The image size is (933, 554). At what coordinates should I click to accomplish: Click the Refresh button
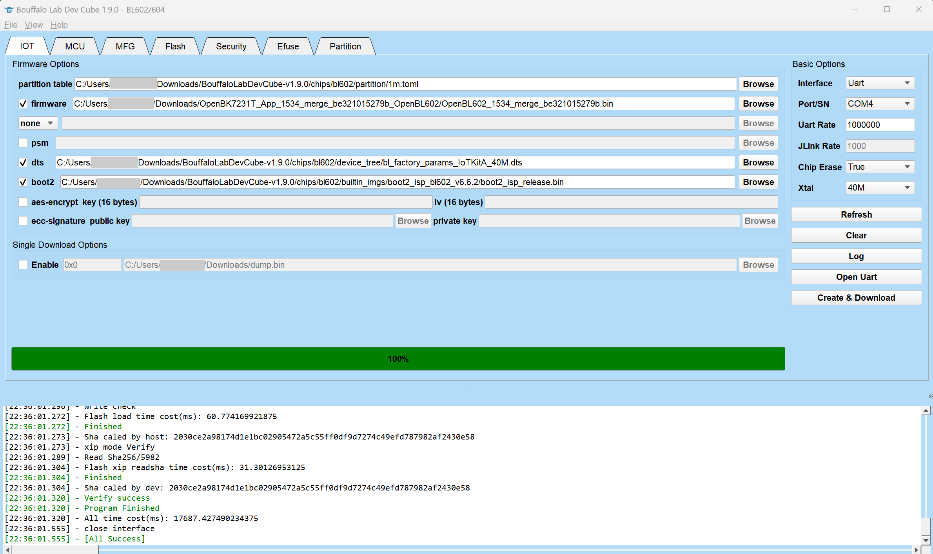point(856,214)
